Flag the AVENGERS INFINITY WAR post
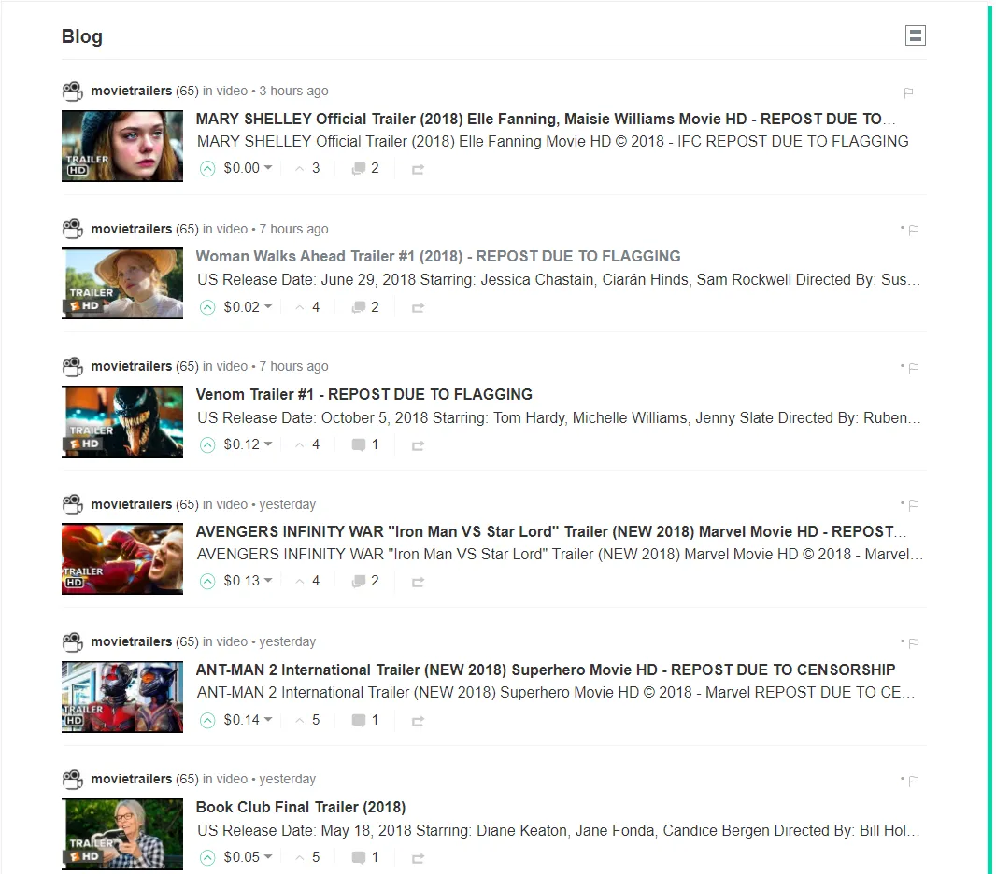The width and height of the screenshot is (996, 874). point(914,505)
